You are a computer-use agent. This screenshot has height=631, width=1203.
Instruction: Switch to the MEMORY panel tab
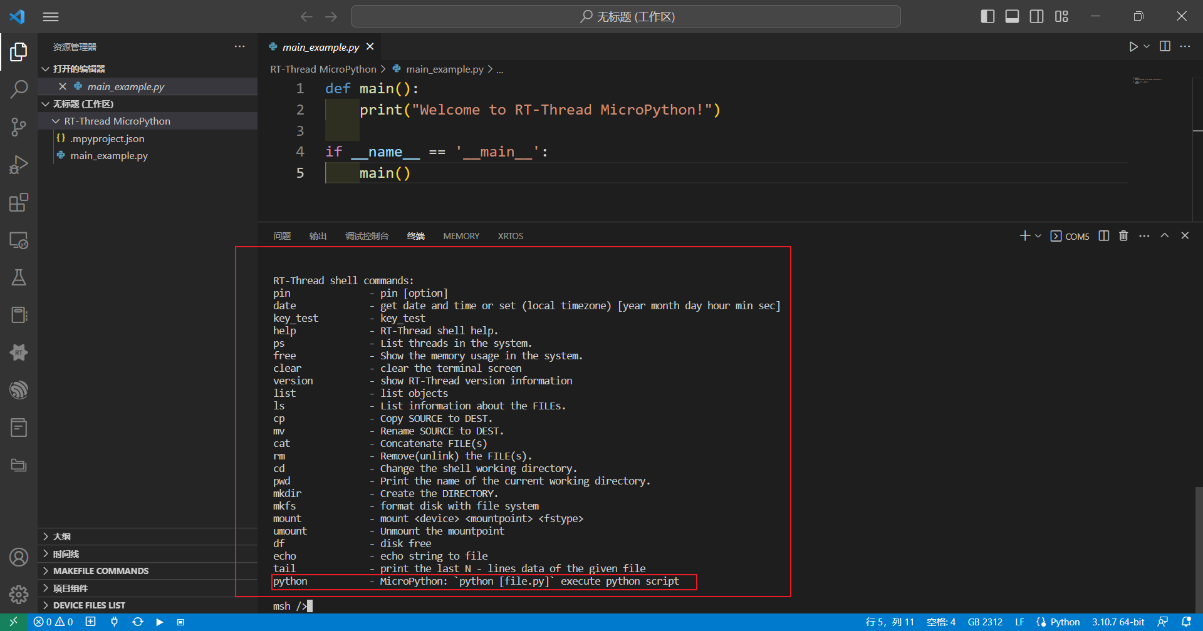click(x=461, y=236)
